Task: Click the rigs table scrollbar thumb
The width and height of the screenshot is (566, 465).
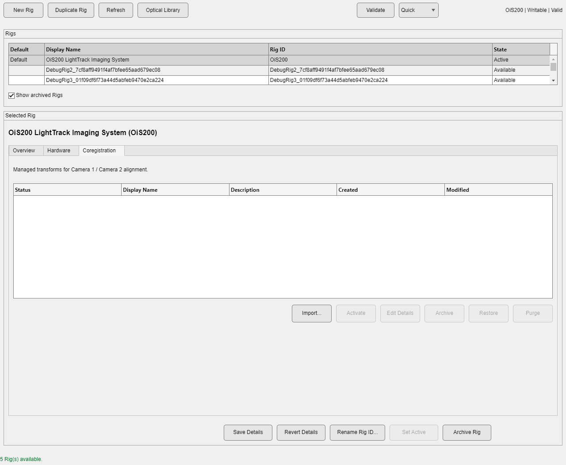Action: point(553,67)
